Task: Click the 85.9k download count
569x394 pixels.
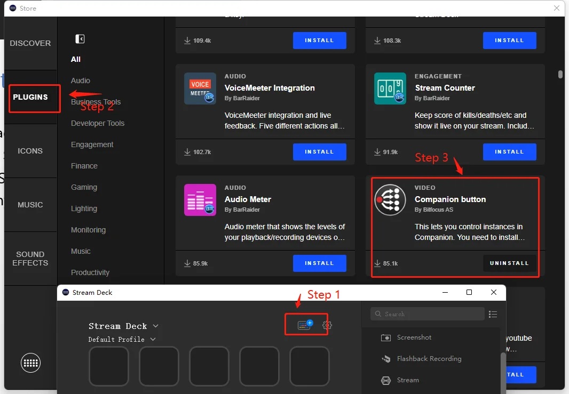Action: click(x=200, y=263)
